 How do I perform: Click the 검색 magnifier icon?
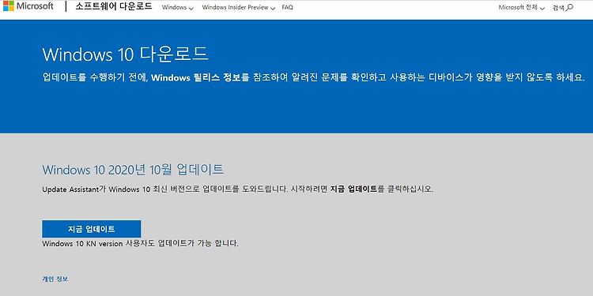pyautogui.click(x=568, y=8)
